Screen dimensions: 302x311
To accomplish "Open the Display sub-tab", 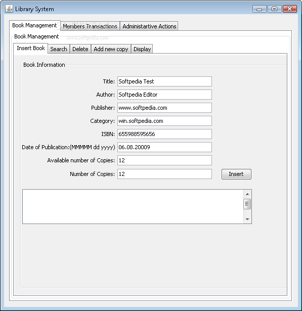I will click(x=142, y=49).
